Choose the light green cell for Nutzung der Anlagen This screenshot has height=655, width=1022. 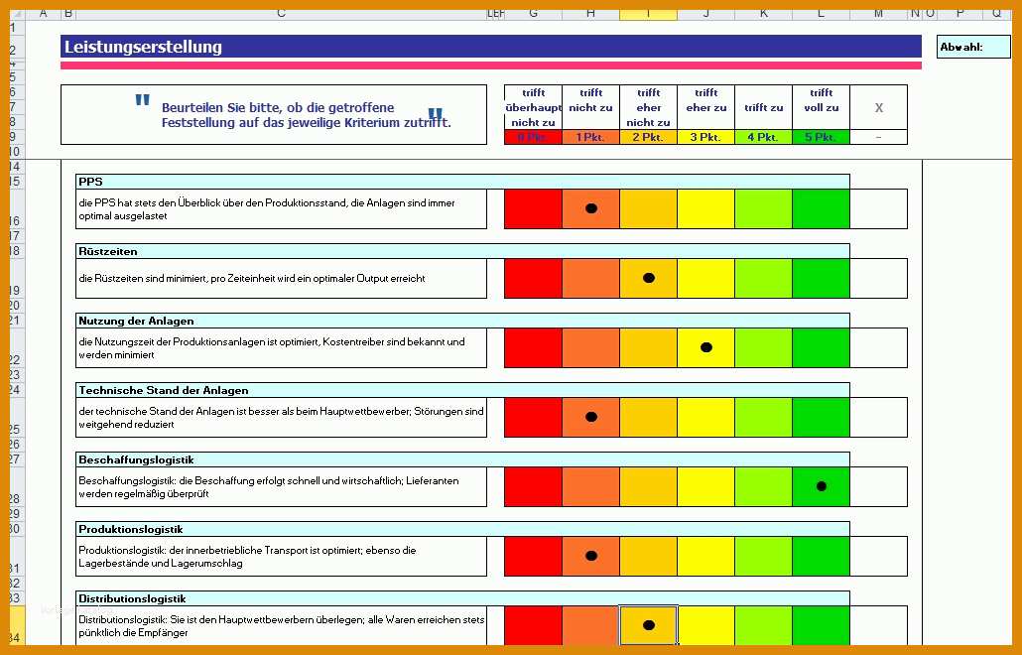[x=764, y=348]
